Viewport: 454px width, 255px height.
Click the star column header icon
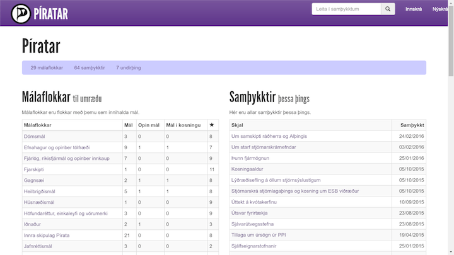[x=212, y=125]
